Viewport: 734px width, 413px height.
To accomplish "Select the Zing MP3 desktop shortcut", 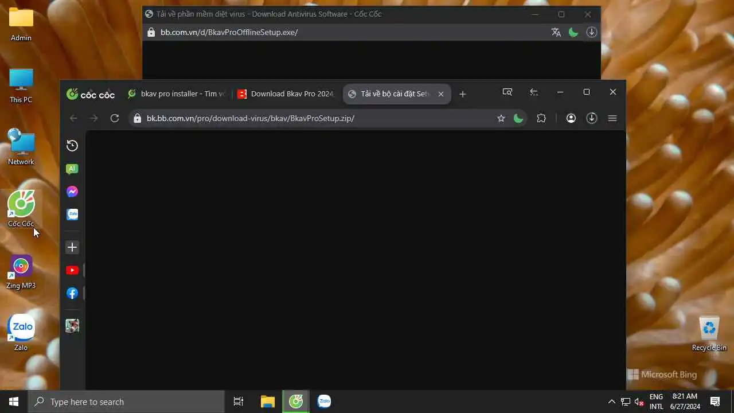I will pos(21,271).
